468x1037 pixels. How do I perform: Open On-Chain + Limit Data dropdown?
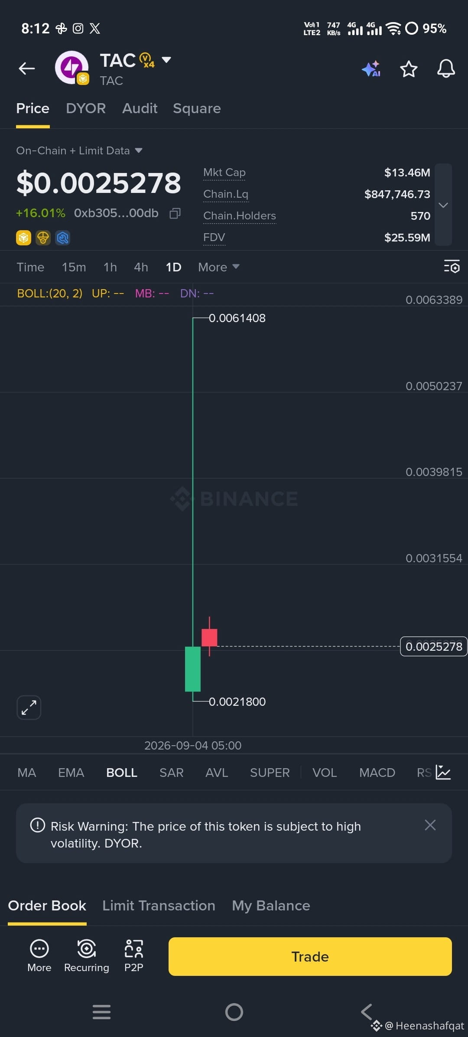(x=79, y=150)
